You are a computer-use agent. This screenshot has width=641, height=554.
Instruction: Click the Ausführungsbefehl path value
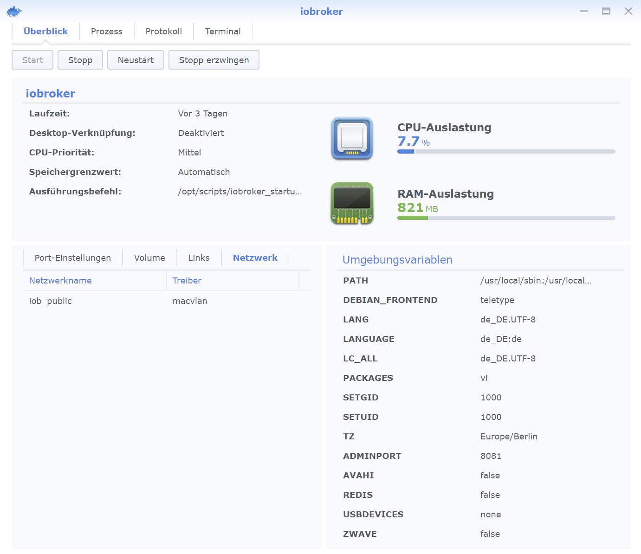[240, 191]
